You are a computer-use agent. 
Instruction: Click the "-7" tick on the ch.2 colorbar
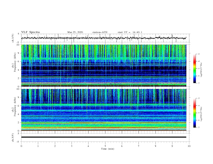pos(198,127)
